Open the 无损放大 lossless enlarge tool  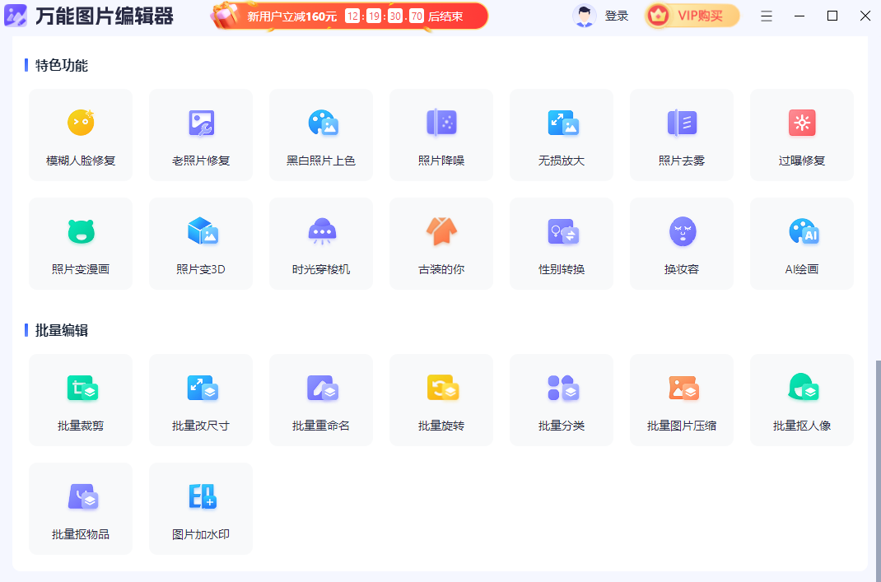562,134
